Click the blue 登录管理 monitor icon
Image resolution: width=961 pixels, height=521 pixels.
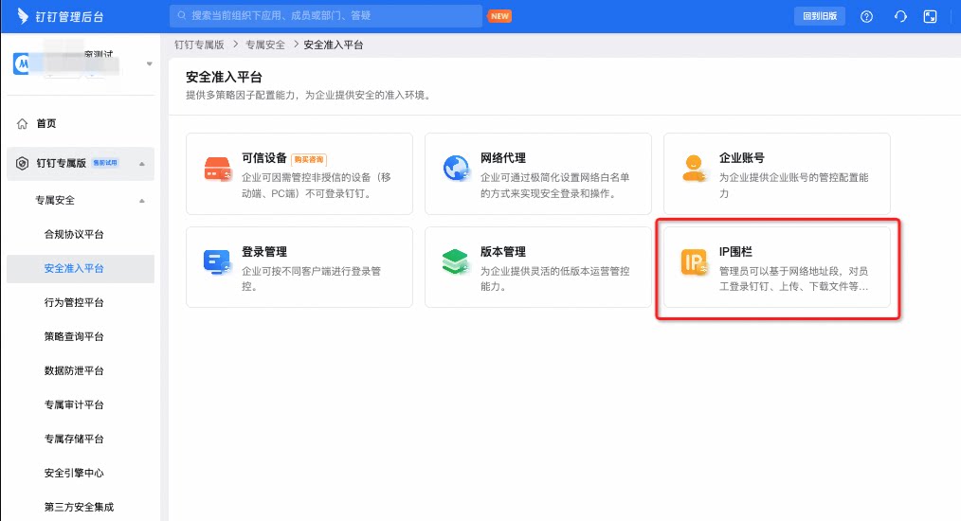(x=218, y=262)
